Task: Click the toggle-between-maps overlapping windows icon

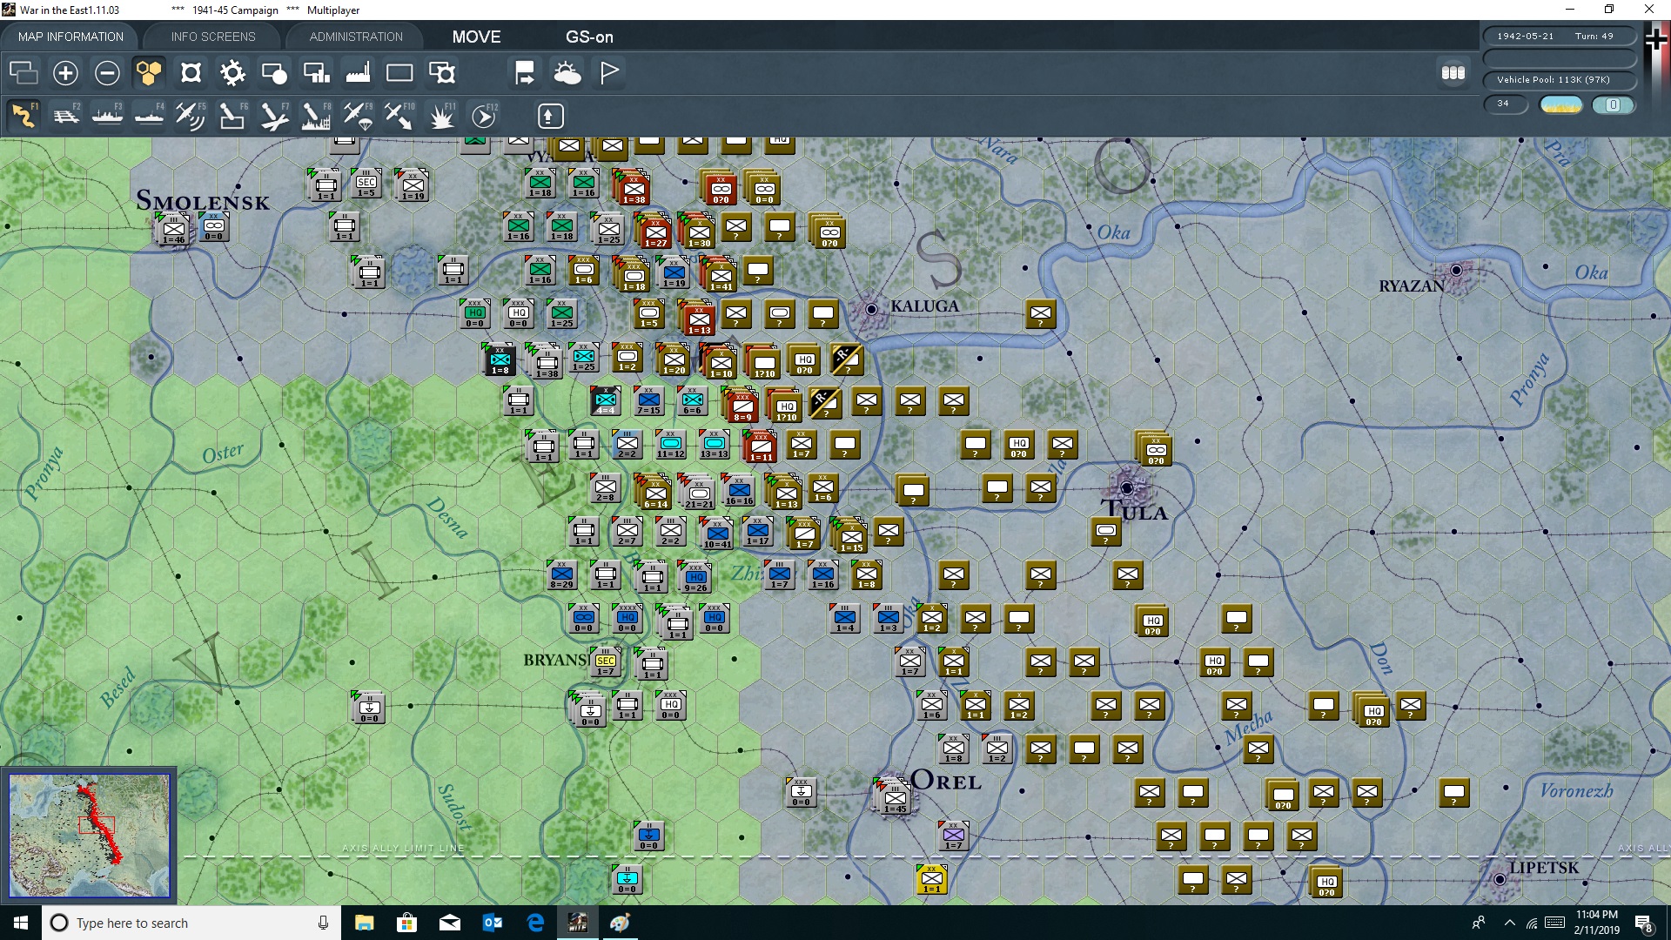Action: pyautogui.click(x=23, y=73)
